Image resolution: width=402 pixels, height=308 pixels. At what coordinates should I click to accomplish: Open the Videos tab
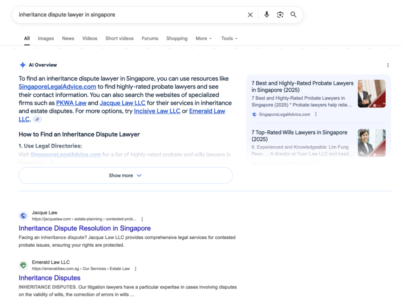tap(90, 38)
